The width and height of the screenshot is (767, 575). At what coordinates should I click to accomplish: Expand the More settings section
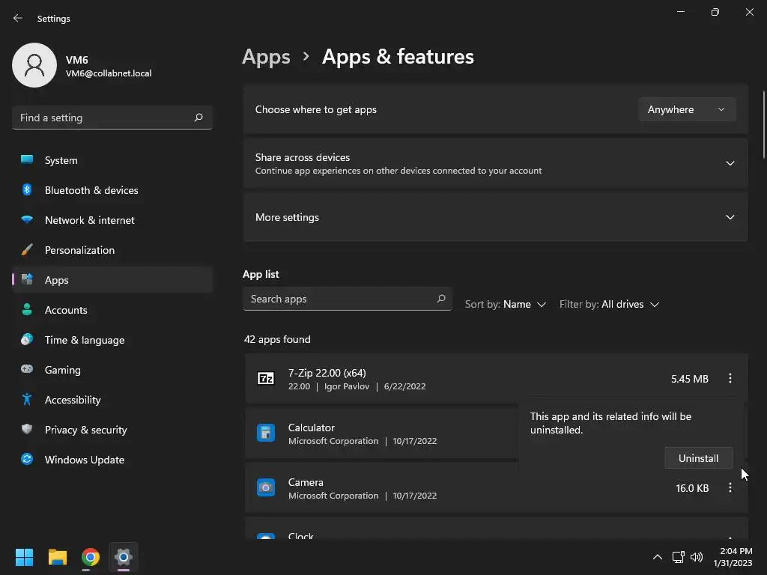730,217
